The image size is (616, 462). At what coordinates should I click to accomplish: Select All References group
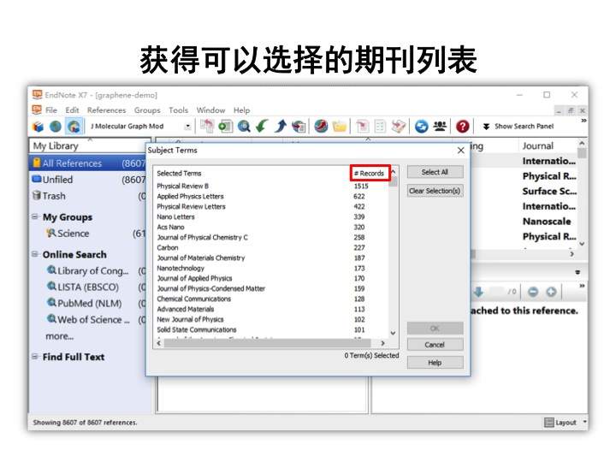88,163
